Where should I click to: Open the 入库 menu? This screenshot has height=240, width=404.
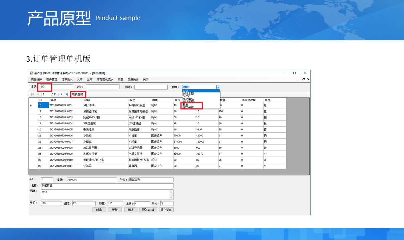pos(80,79)
